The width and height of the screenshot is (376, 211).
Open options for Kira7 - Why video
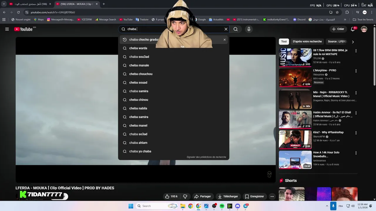(356, 133)
